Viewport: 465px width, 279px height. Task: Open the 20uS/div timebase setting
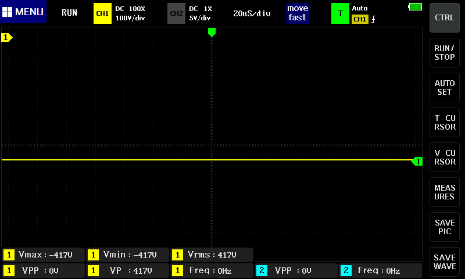[252, 13]
